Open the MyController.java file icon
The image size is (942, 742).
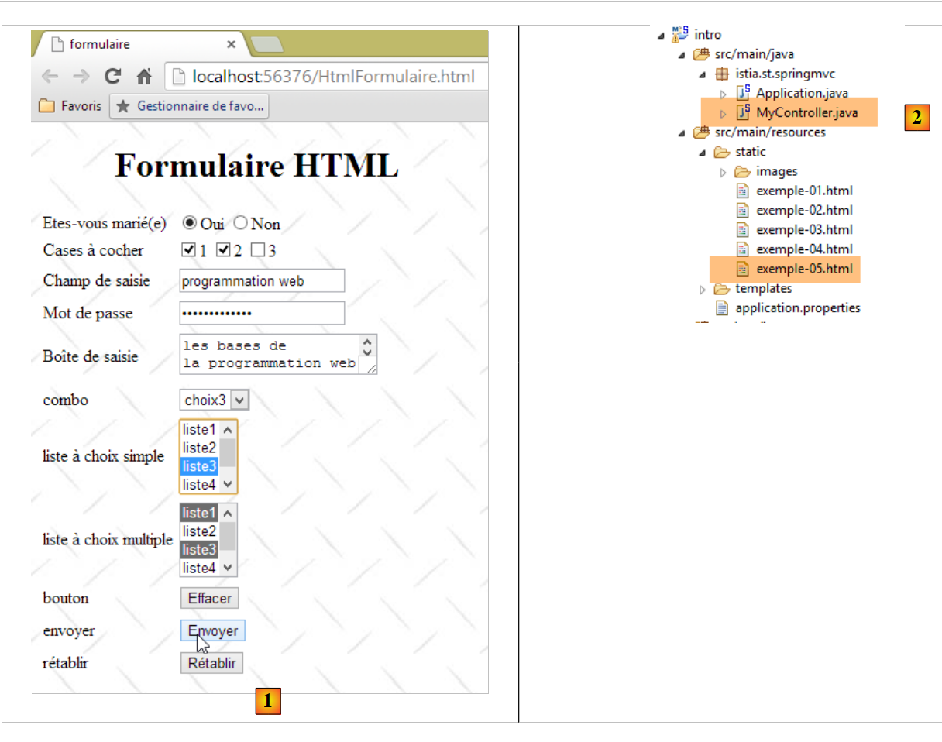(x=743, y=113)
